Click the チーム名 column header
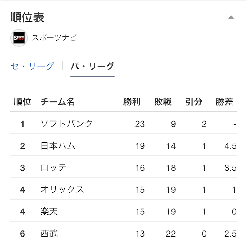This screenshot has width=247, height=243. [58, 102]
